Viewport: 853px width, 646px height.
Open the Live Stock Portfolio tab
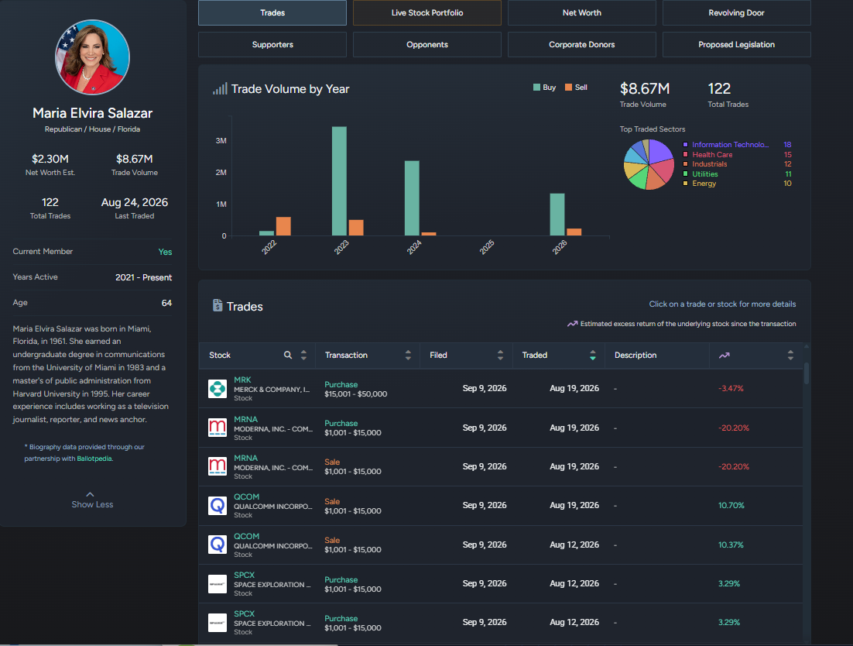pos(427,12)
